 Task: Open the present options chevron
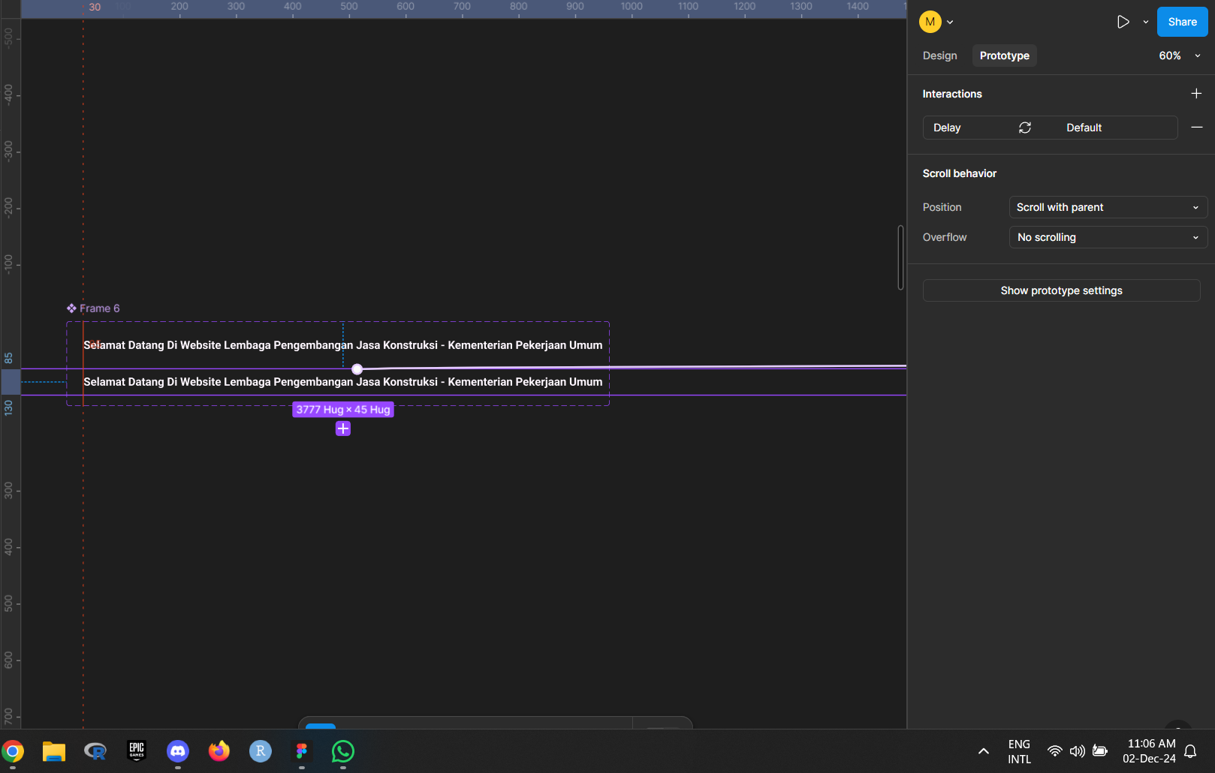1146,23
